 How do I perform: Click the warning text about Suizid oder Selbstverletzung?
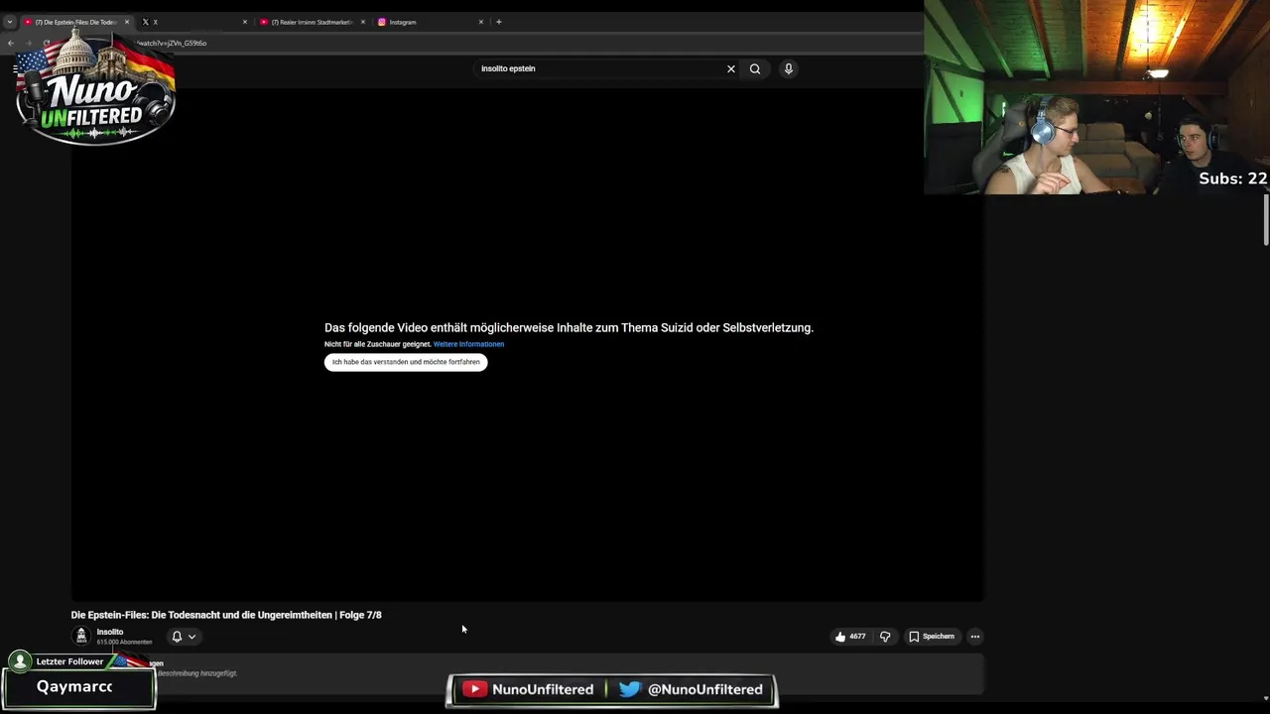(569, 327)
